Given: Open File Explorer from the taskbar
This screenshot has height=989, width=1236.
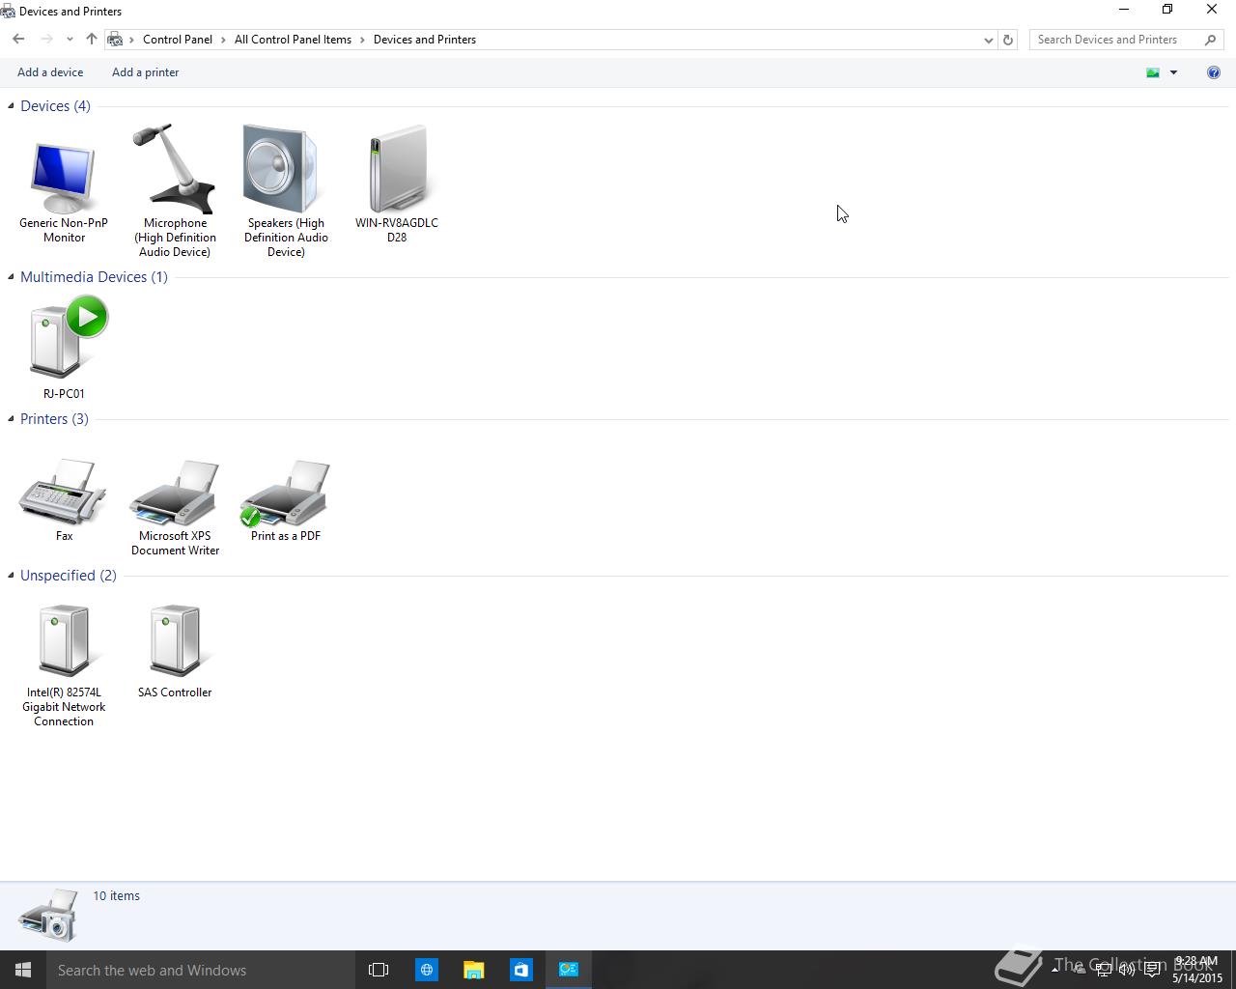Looking at the screenshot, I should tap(473, 970).
